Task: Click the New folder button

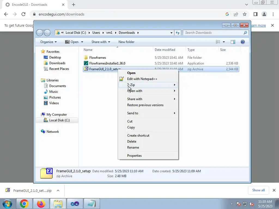Action: click(126, 42)
